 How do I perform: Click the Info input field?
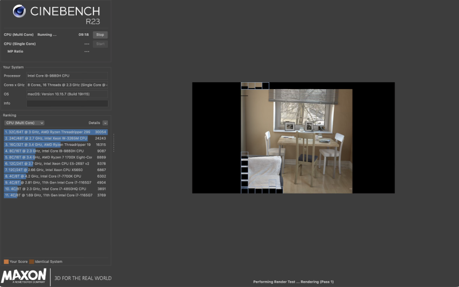pos(67,104)
